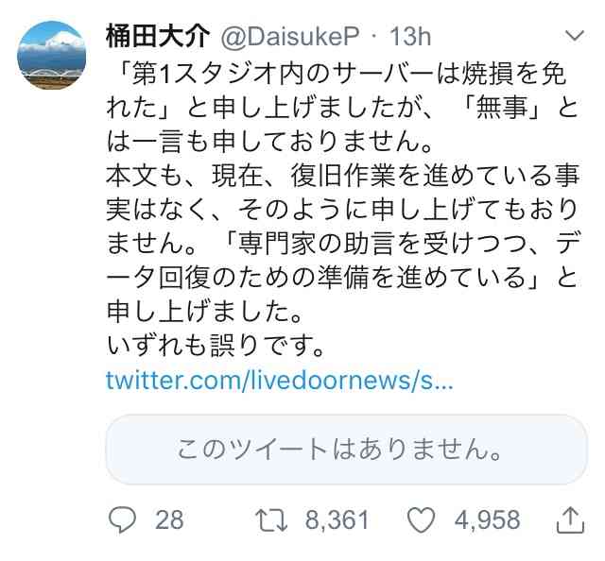Follow the twitter.com/livedoornews link

[x=280, y=380]
